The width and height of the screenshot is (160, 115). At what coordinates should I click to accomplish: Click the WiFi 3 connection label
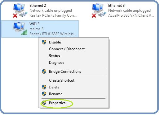coord(34,24)
